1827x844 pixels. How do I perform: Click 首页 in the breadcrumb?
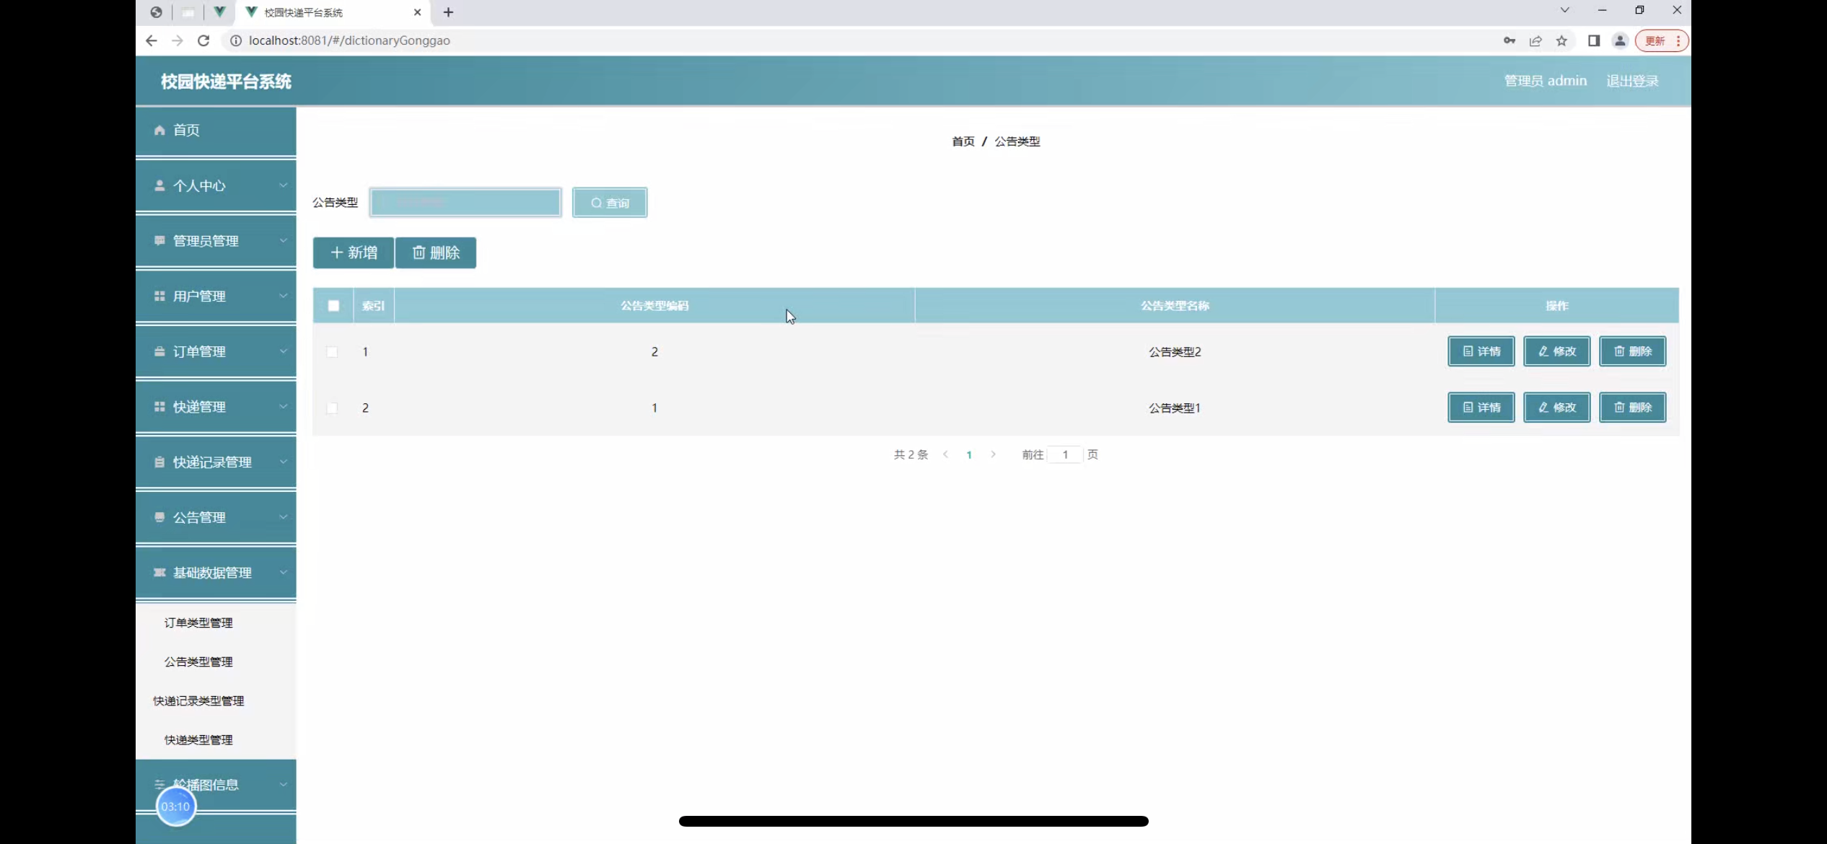(963, 141)
